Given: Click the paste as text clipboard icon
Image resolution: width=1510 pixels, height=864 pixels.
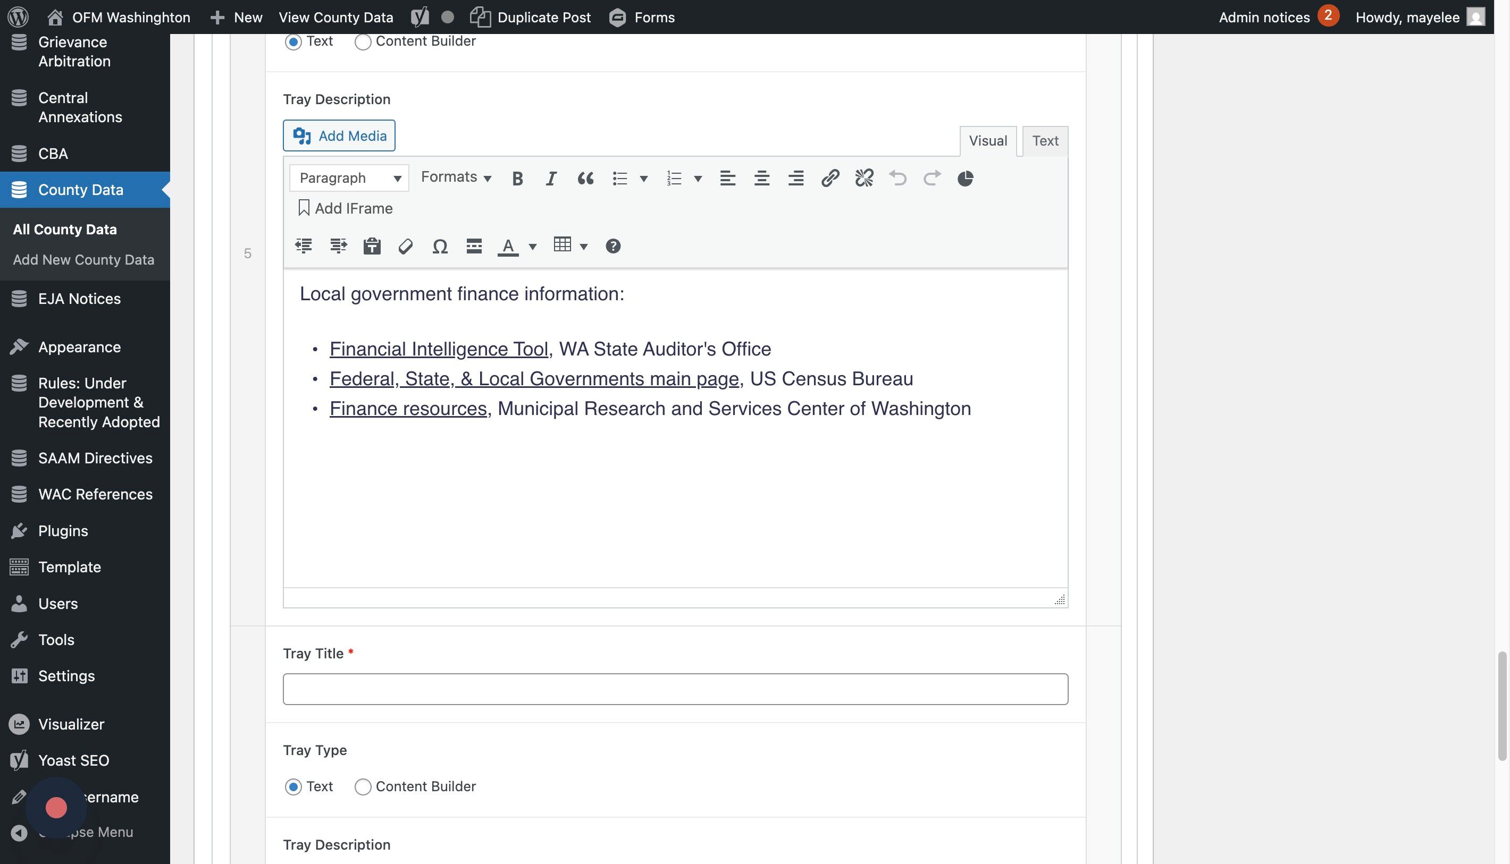Looking at the screenshot, I should click(372, 246).
